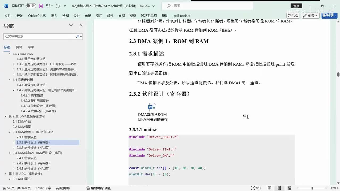Click embedded Word document icon DMA案例从ROM到RAM

pos(152,113)
